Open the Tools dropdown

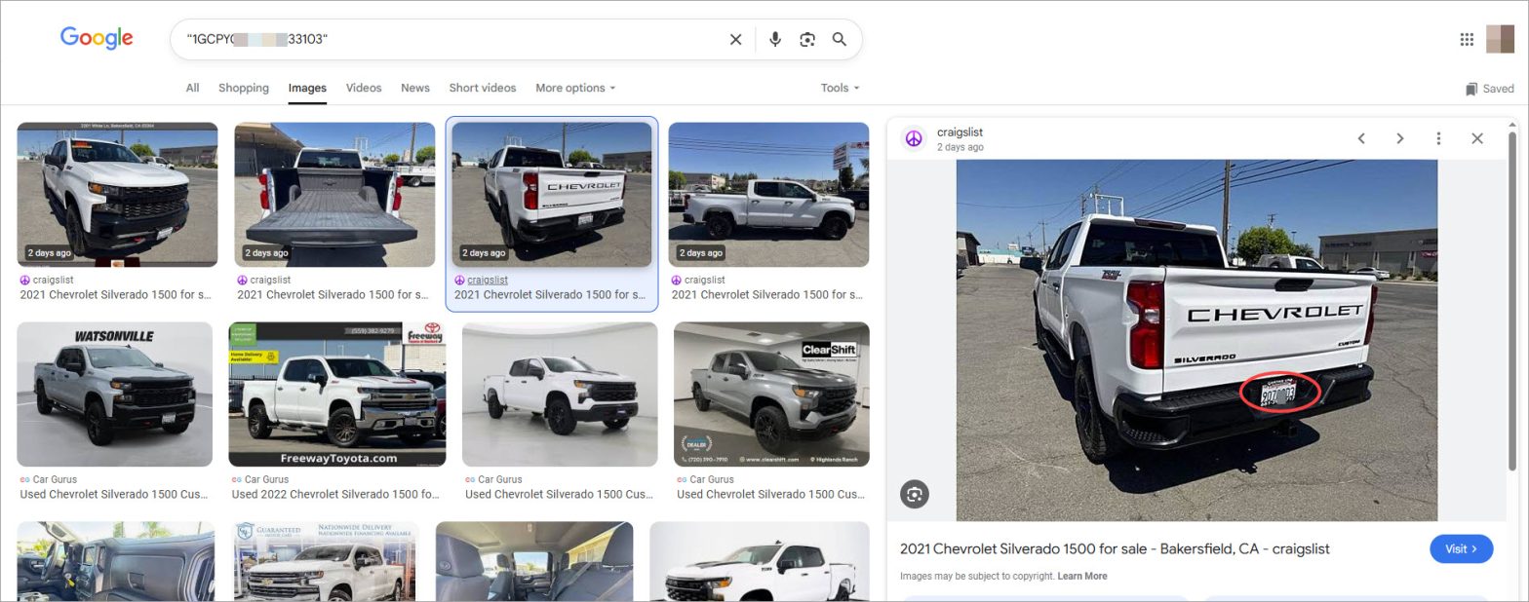(840, 88)
